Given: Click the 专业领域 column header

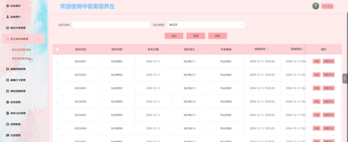Looking at the screenshot, I should point(226,49).
